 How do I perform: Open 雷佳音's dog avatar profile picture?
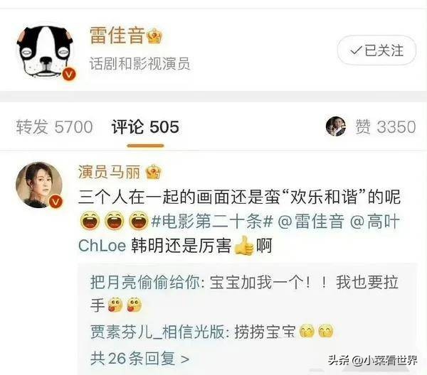(x=46, y=52)
